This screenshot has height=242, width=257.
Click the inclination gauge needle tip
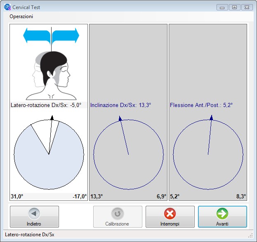[120, 118]
